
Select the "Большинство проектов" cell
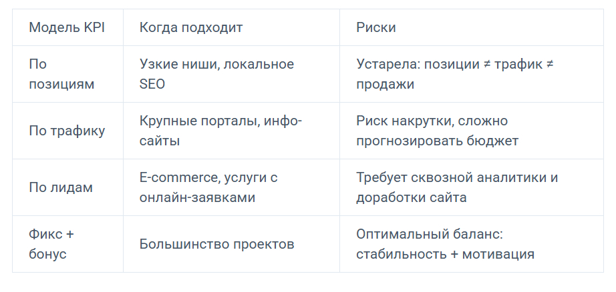(x=216, y=244)
